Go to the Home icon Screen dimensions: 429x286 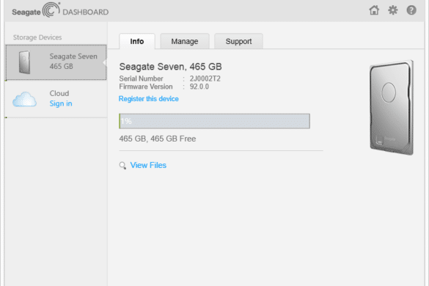point(374,10)
